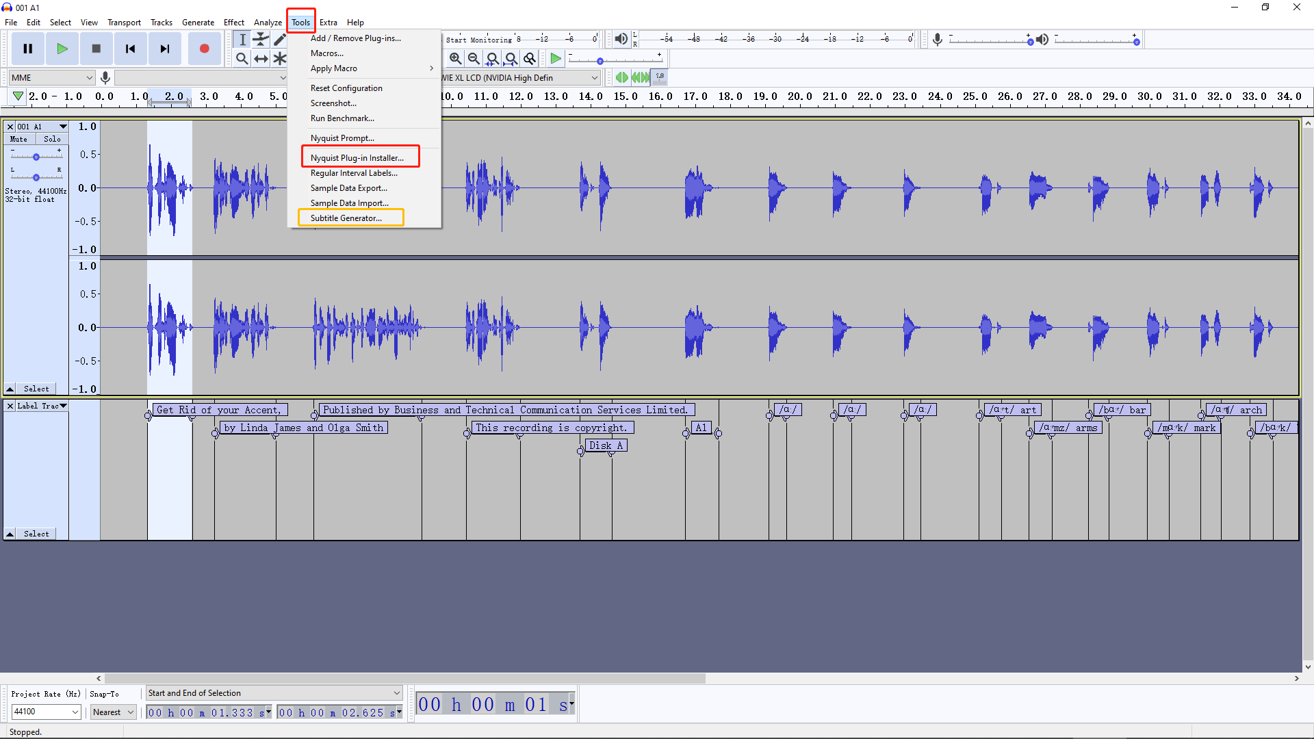Screen dimensions: 1314x739
Task: Choose Nyquist Prompt from the Tools menu
Action: click(342, 138)
